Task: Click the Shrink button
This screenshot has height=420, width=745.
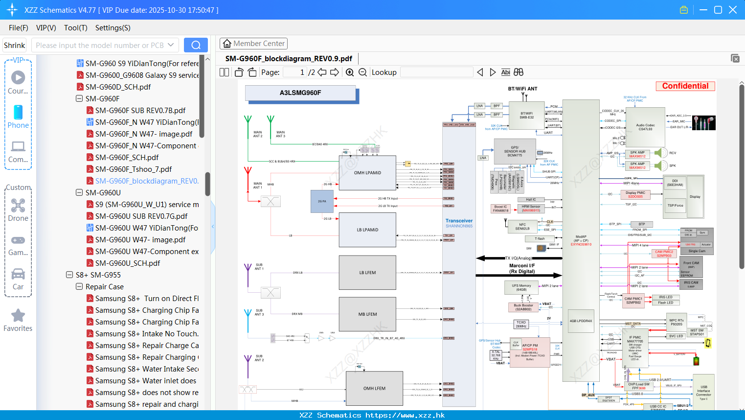Action: point(15,45)
